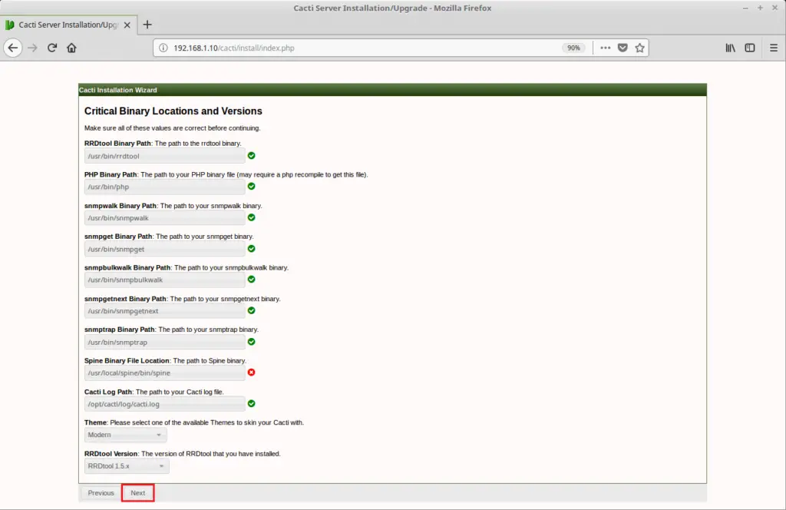Open the page actions three-dot menu
786x510 pixels.
pos(606,48)
